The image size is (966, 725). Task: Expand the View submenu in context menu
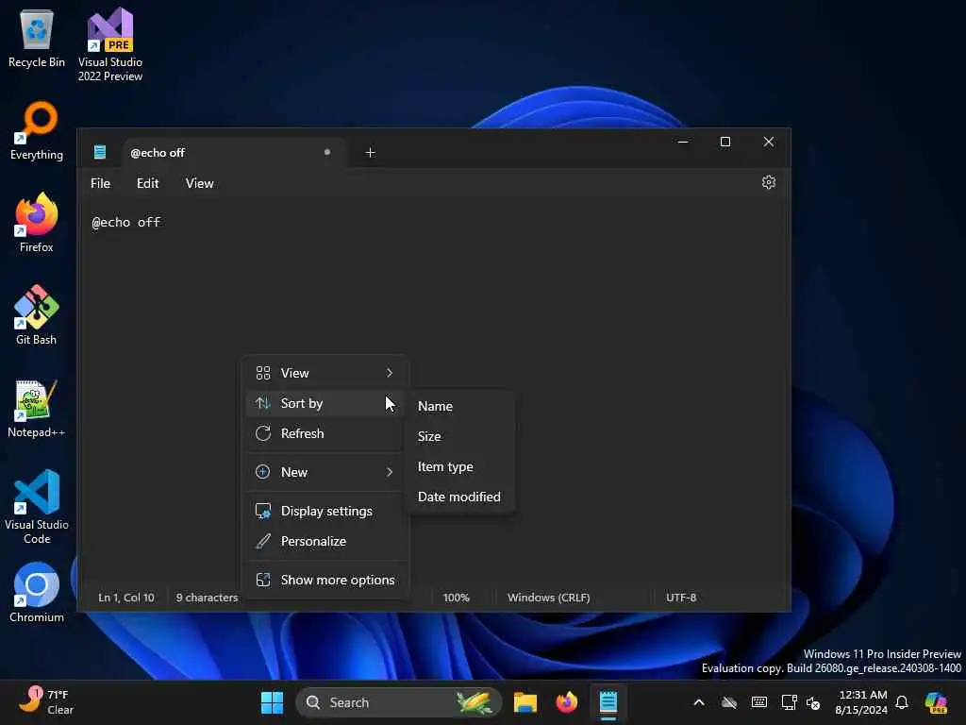[x=325, y=373]
